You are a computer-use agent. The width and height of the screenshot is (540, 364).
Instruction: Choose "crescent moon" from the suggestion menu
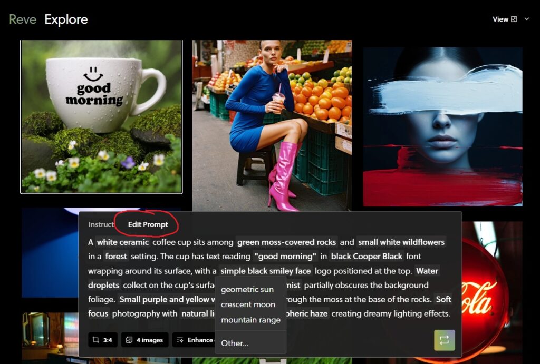pyautogui.click(x=248, y=304)
